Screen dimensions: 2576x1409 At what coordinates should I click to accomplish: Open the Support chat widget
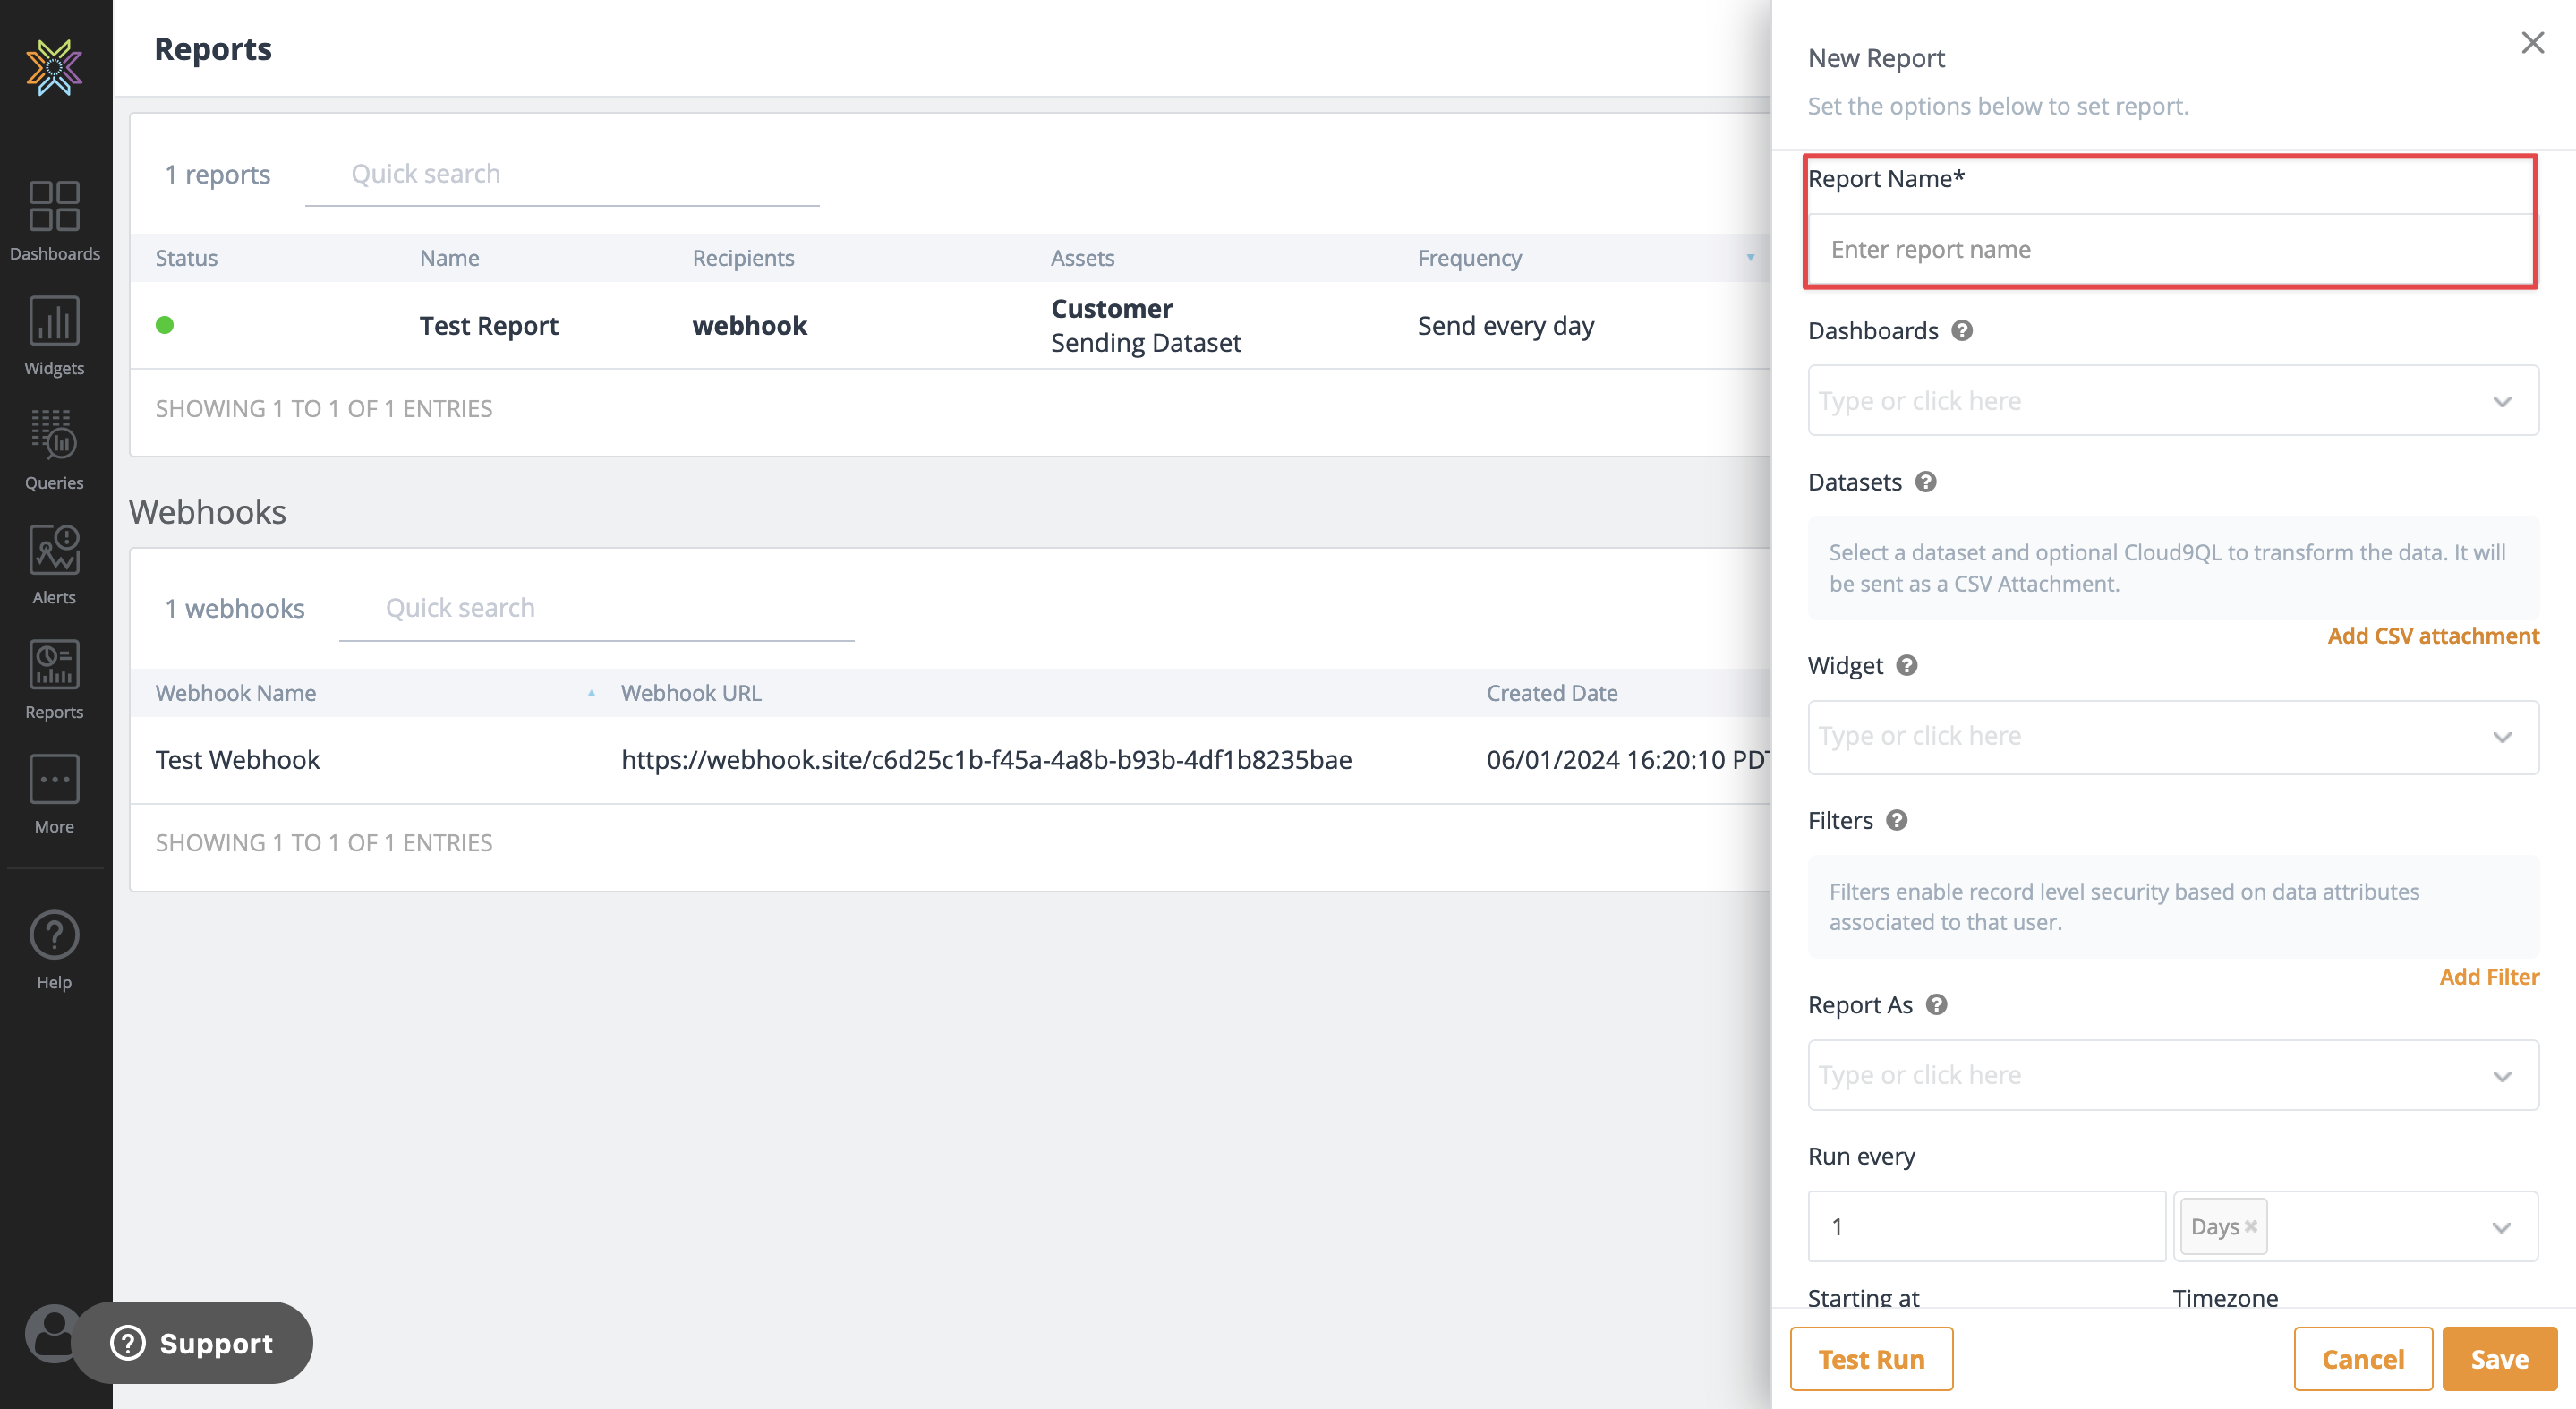[193, 1343]
